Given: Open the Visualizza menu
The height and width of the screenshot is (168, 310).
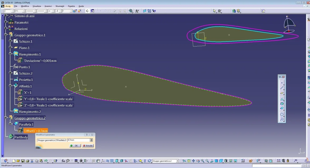Looking at the screenshot, I should coord(37,6).
